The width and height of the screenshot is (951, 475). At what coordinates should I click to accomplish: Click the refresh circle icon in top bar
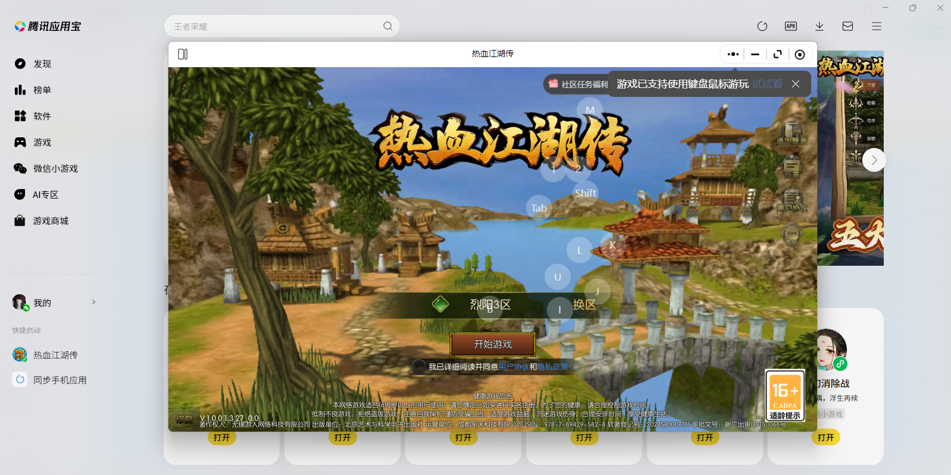click(762, 26)
